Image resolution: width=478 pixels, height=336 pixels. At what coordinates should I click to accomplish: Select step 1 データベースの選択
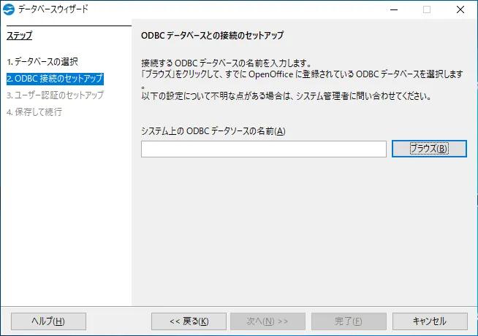tap(42, 62)
